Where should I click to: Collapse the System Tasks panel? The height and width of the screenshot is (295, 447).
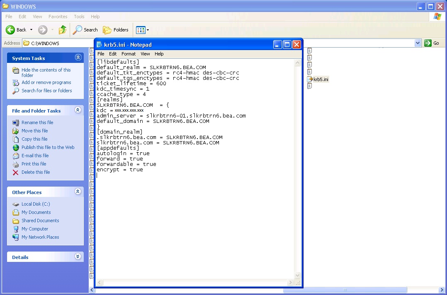78,58
